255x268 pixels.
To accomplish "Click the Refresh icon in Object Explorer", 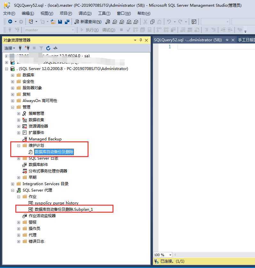I will 48,48.
